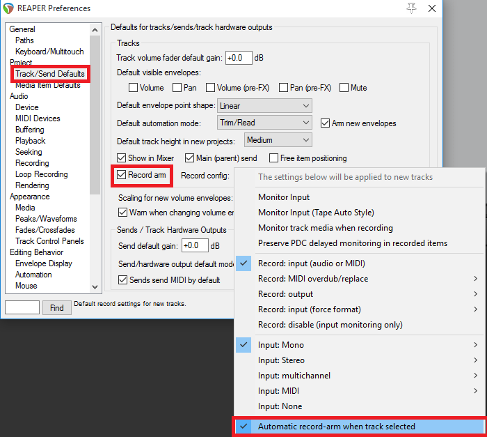This screenshot has width=487, height=437.
Task: Choose Preserve PDC delayed monitoring option
Action: pyautogui.click(x=360, y=243)
